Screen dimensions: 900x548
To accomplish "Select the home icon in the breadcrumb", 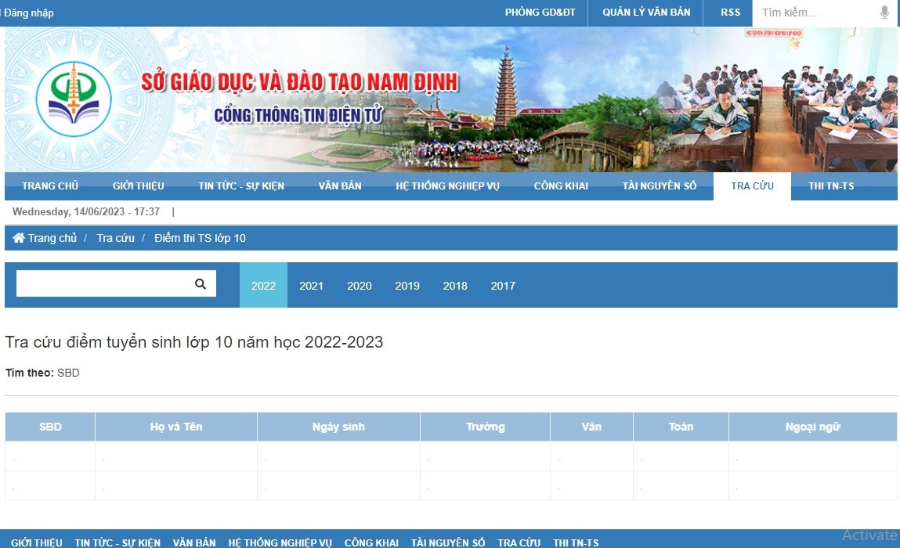I will pos(18,237).
